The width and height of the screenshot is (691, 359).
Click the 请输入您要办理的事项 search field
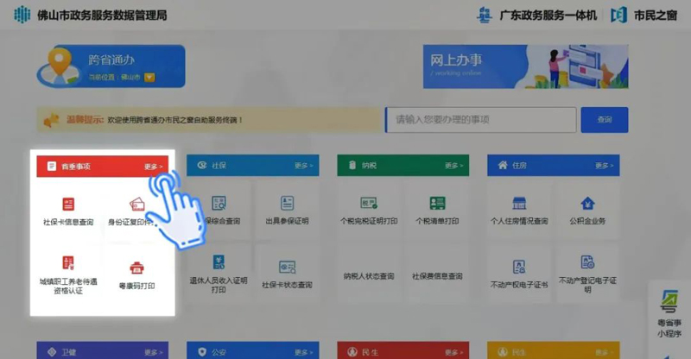(481, 120)
